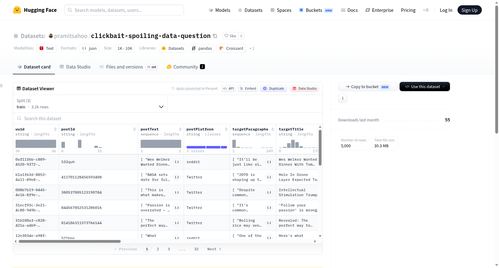The height and width of the screenshot is (268, 499).
Task: Open the Split train dropdown
Action: coord(90,104)
